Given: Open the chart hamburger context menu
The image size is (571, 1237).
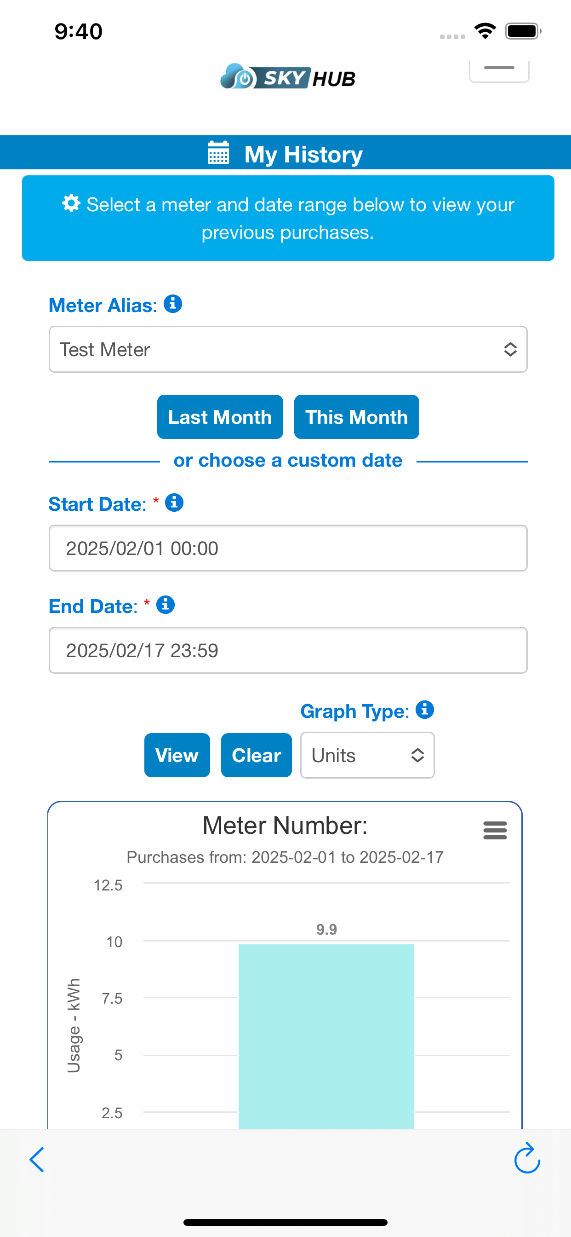Looking at the screenshot, I should [x=495, y=830].
